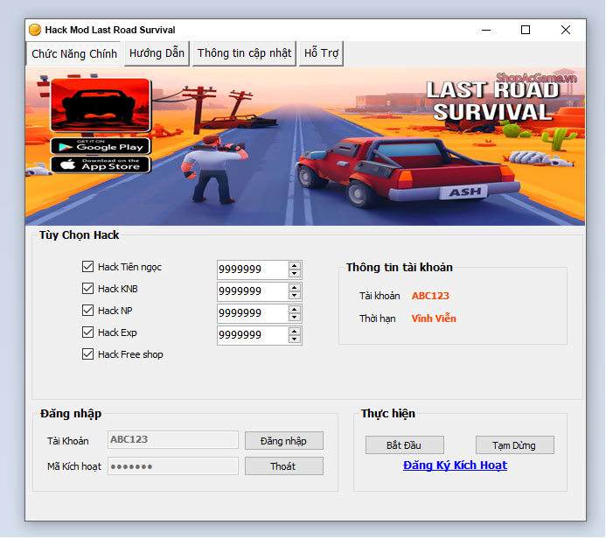This screenshot has height=539, width=606.
Task: Disable the Hack Free shop option
Action: coord(87,354)
